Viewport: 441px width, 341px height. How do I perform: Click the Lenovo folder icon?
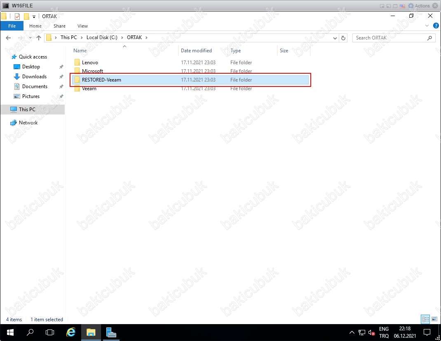tap(77, 63)
